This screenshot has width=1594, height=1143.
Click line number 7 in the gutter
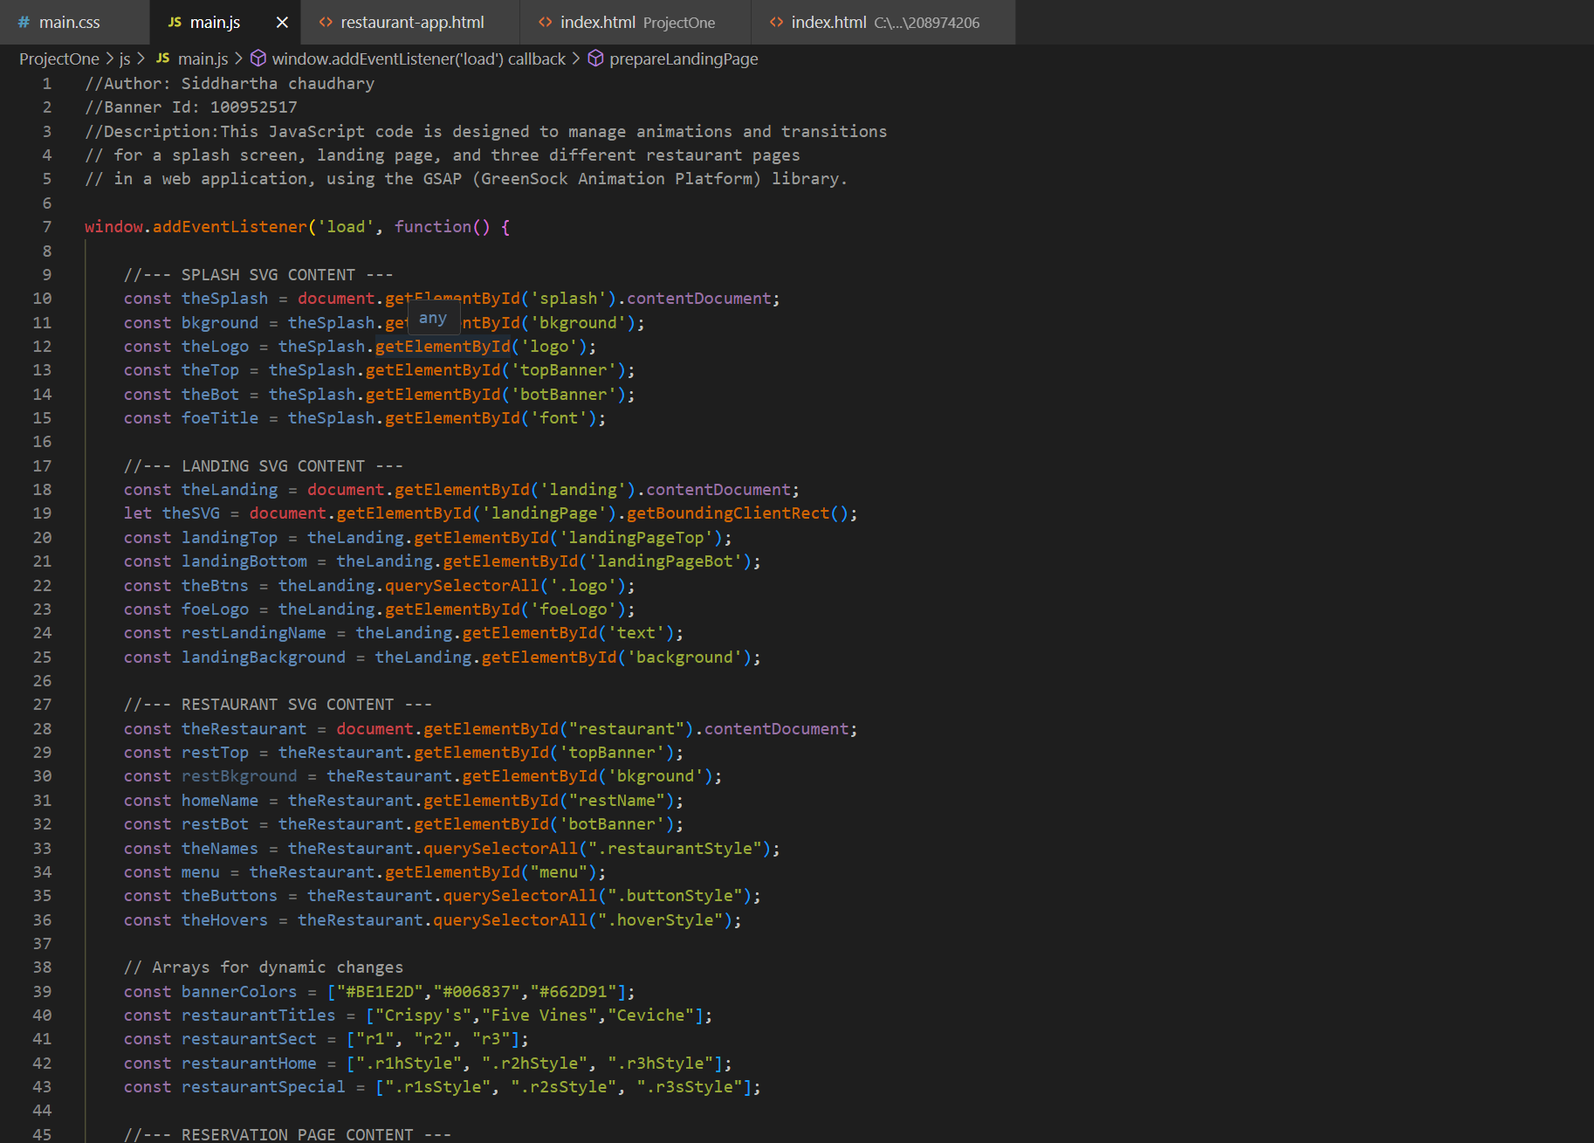47,227
